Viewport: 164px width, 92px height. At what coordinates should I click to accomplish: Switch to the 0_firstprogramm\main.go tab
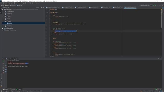53,8
